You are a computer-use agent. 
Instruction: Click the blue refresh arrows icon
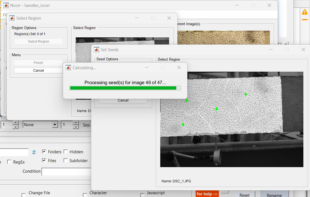(x=34, y=152)
